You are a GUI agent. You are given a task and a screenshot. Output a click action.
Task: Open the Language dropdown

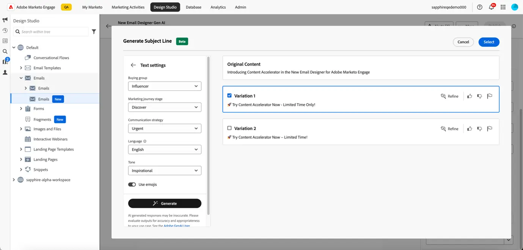(x=165, y=150)
